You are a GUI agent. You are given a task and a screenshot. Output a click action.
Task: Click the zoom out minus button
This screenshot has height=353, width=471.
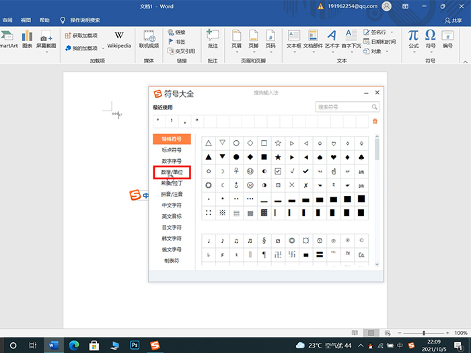point(400,333)
